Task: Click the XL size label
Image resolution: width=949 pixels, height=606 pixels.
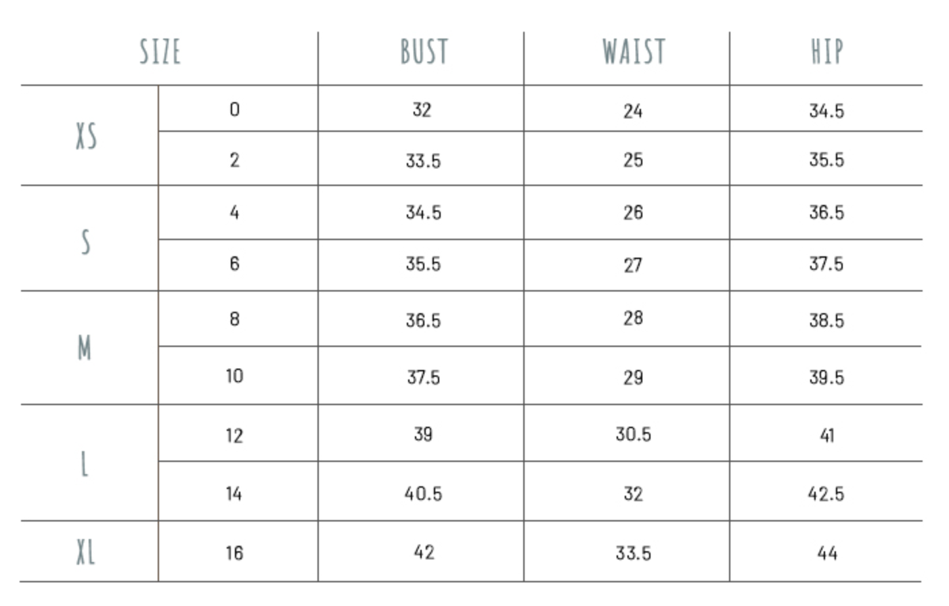Action: (85, 552)
